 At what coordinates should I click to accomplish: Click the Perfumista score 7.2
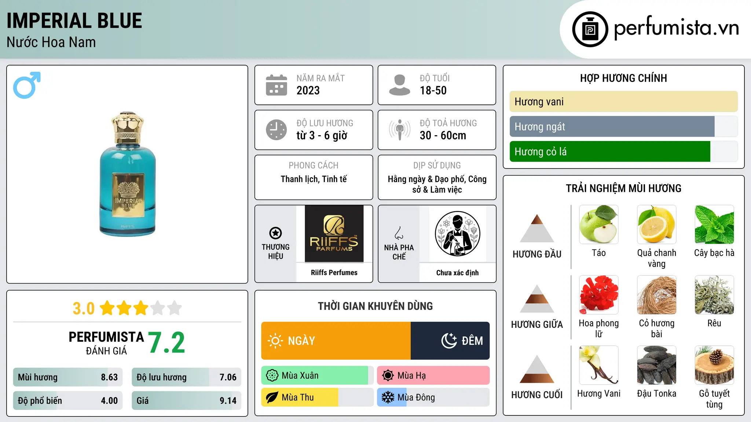pyautogui.click(x=167, y=343)
